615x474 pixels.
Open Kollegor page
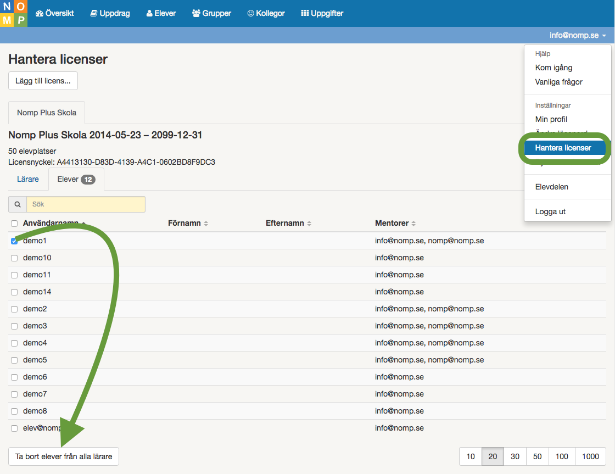(266, 13)
